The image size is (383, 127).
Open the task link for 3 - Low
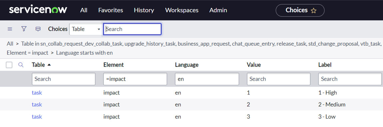[37, 117]
